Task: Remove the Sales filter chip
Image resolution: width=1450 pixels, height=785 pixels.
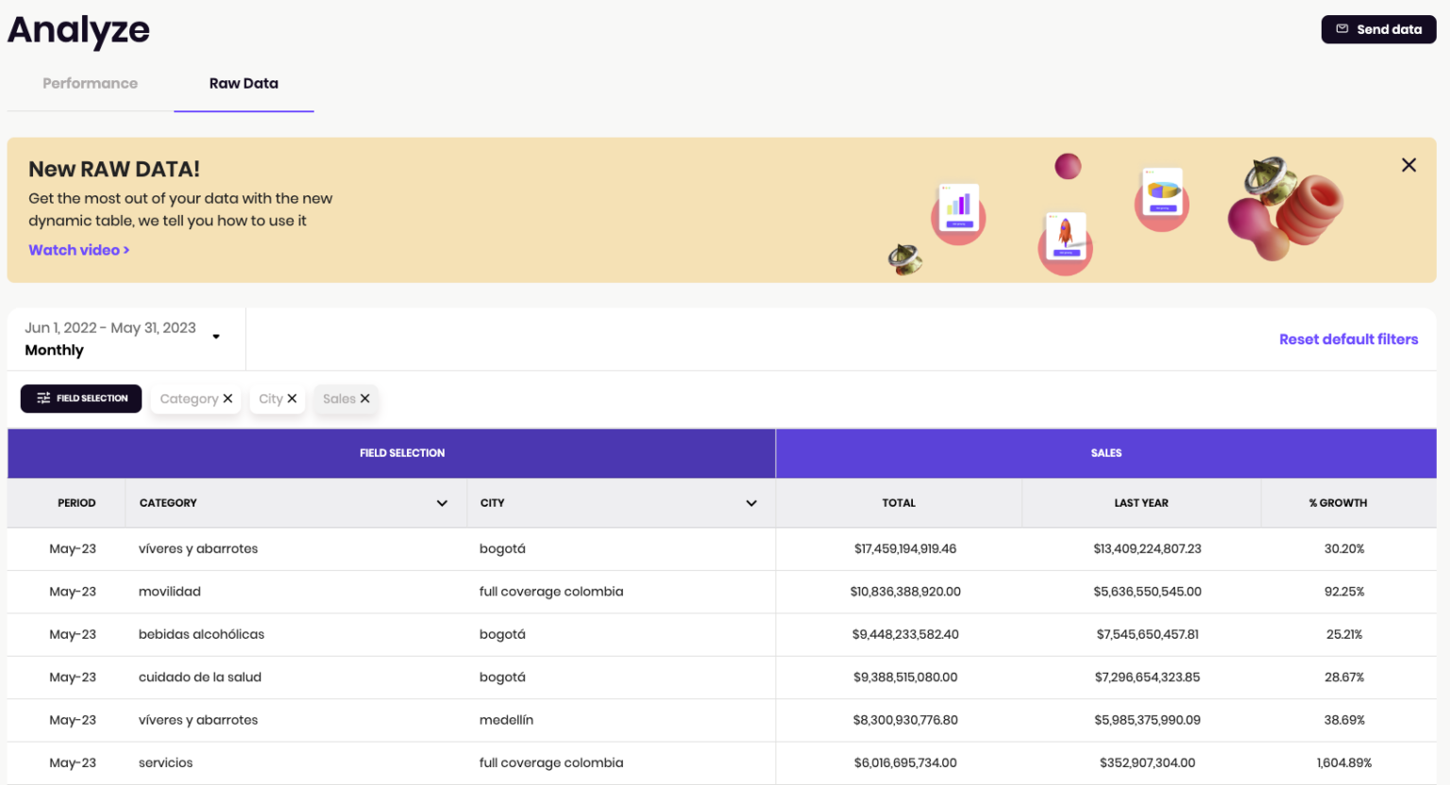Action: (x=365, y=398)
